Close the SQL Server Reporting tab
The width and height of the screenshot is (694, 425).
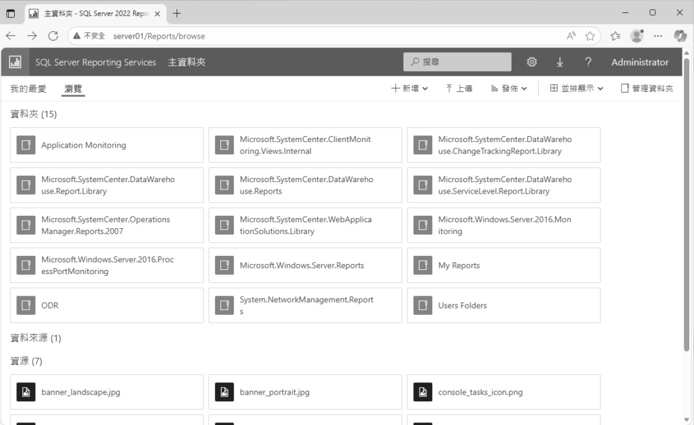(x=157, y=14)
